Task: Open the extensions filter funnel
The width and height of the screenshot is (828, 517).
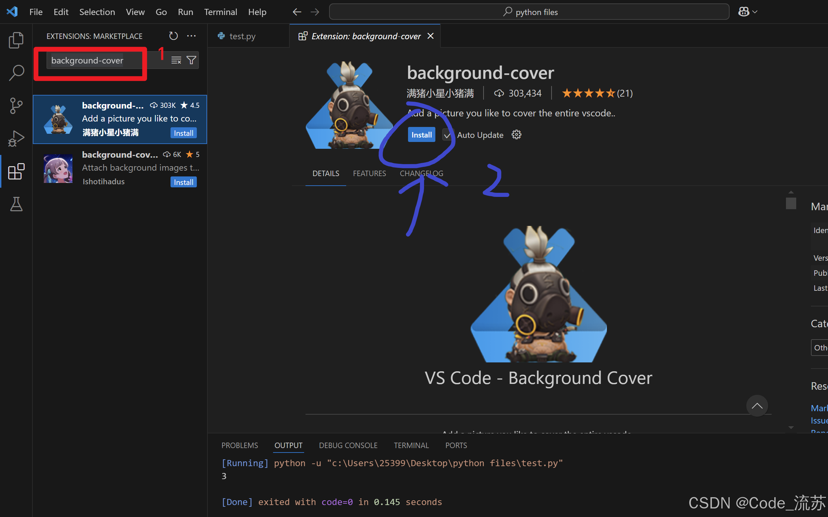Action: (x=191, y=60)
